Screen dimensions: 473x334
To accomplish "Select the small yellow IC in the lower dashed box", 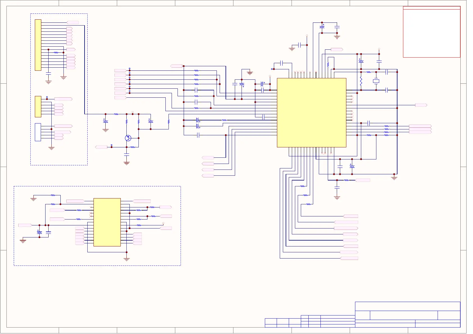I will [107, 222].
